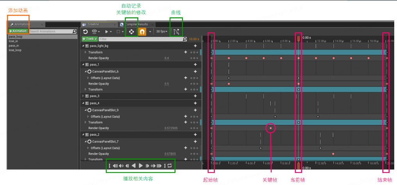Viewport: 397px width, 185px height.
Task: Select the Timeline tab
Action: (93, 25)
